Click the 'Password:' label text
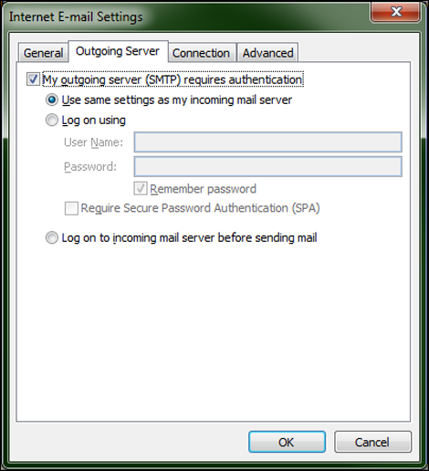Screen dimensions: 429x471 [x=90, y=166]
